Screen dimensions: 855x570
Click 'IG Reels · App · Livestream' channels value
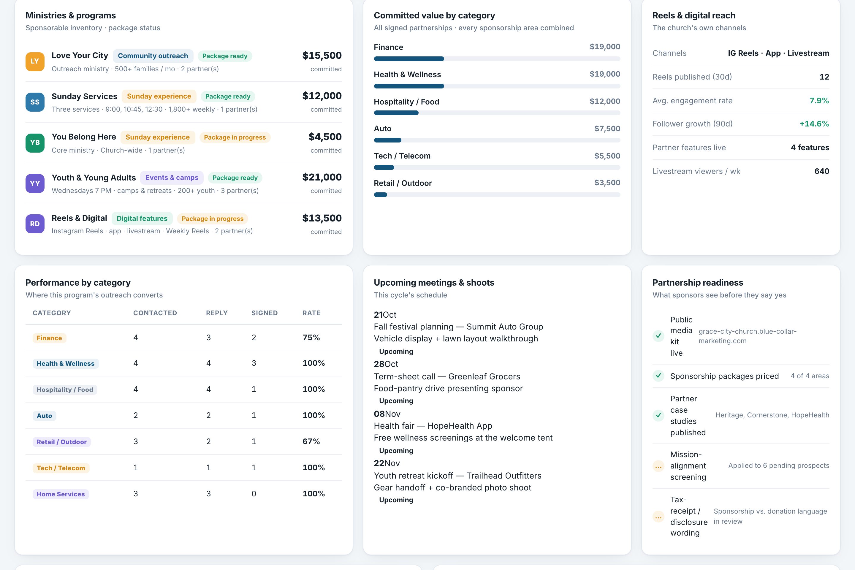coord(779,53)
